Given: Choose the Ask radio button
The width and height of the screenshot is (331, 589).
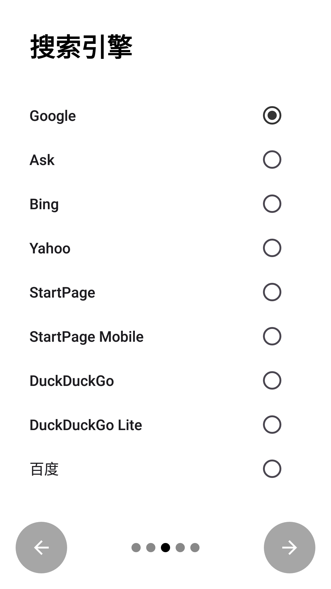Looking at the screenshot, I should pyautogui.click(x=272, y=160).
